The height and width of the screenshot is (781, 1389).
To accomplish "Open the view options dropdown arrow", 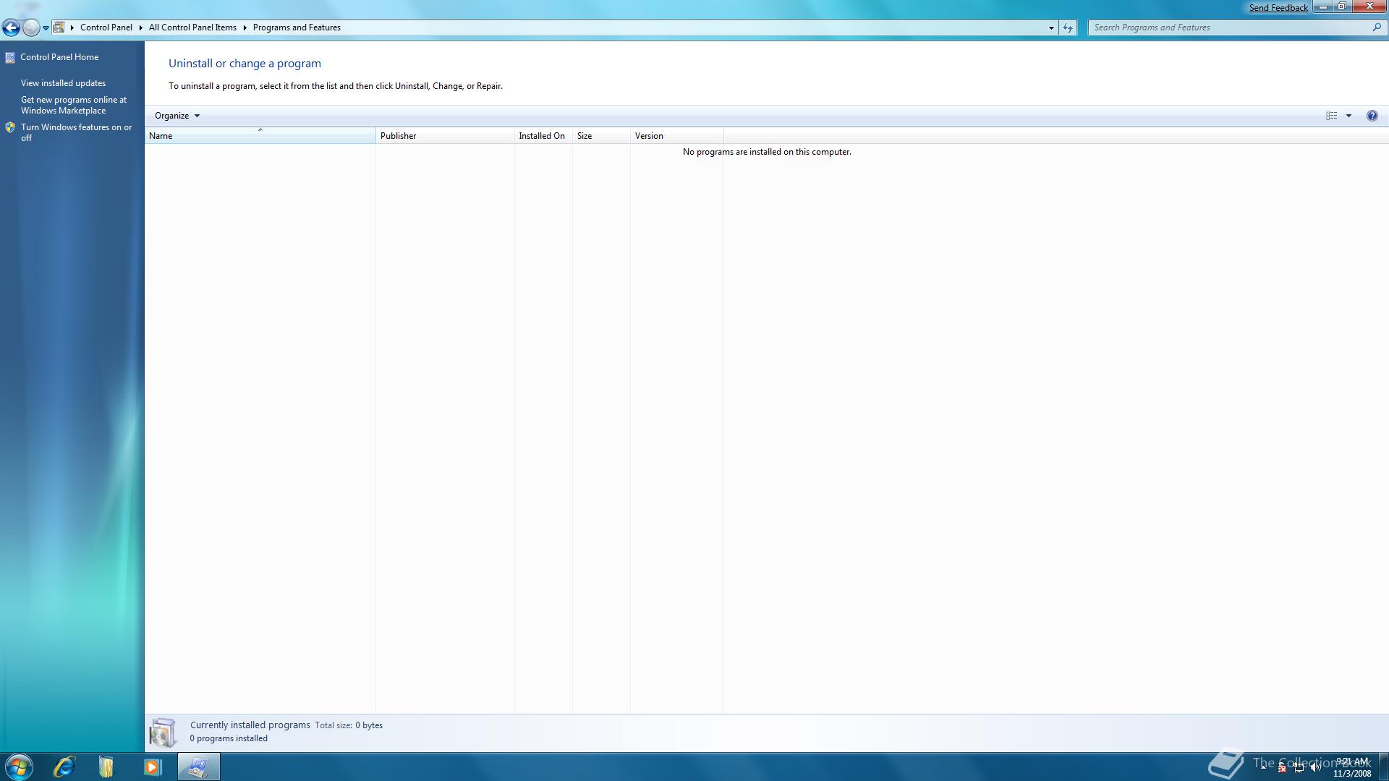I will click(x=1348, y=116).
